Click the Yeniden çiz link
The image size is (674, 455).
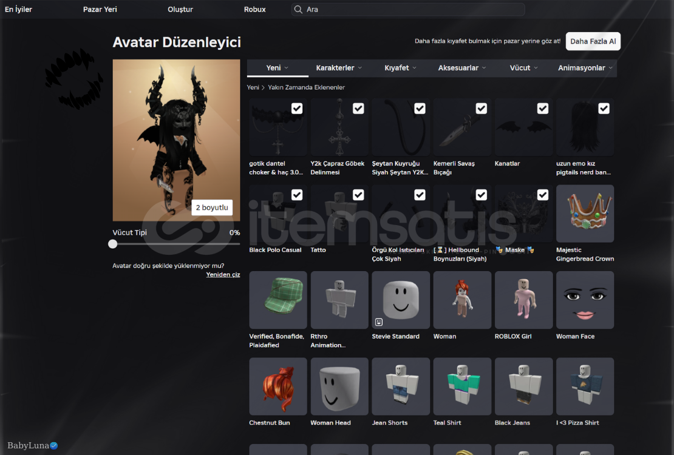[x=223, y=275]
